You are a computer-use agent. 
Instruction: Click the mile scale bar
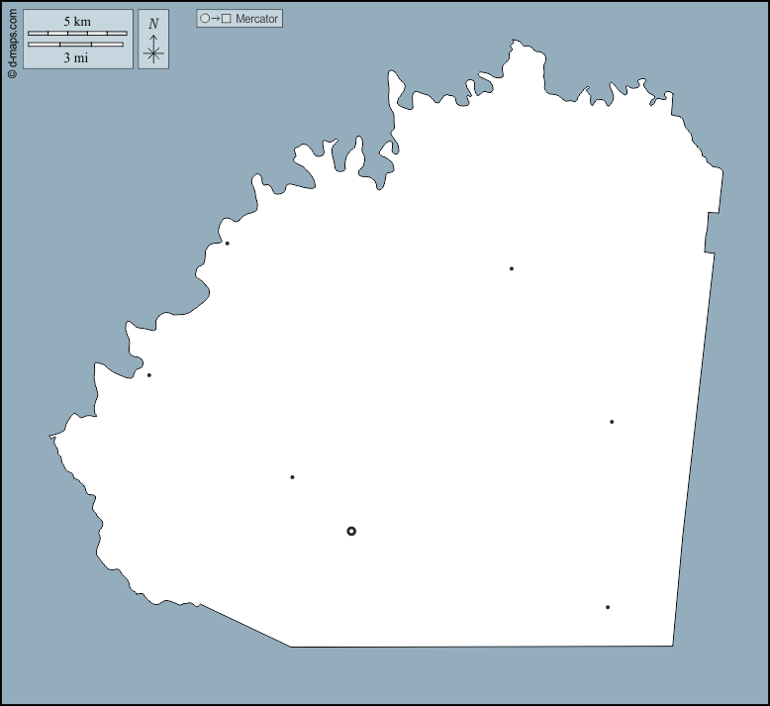click(75, 45)
